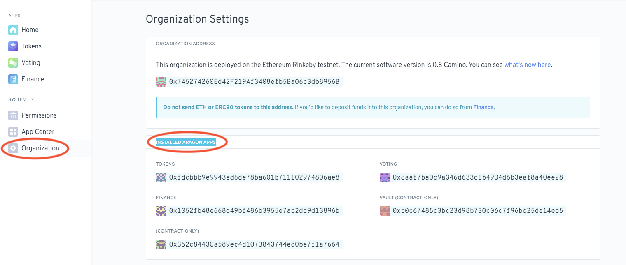Collapse the System section chevron
Image resolution: width=626 pixels, height=265 pixels.
pos(33,99)
